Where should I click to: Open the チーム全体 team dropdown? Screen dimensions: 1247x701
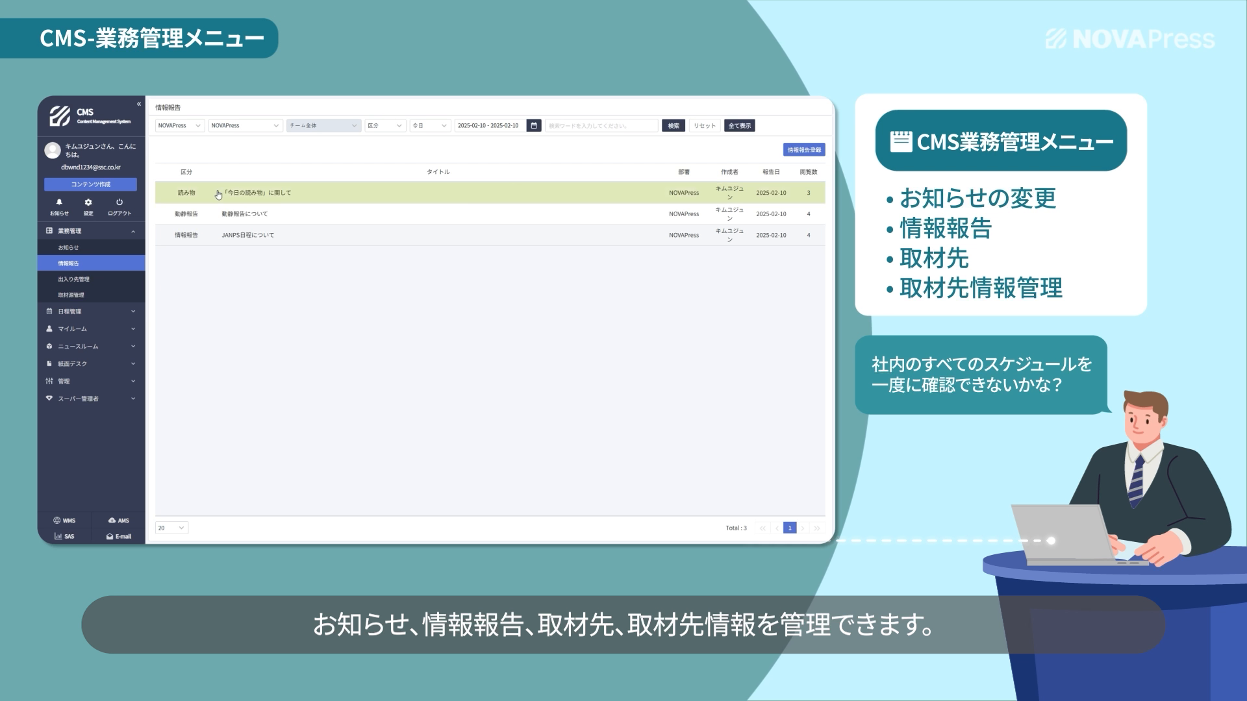[x=323, y=125]
